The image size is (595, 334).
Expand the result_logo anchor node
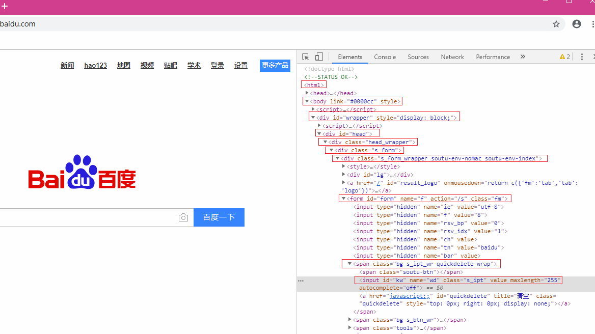pos(343,183)
